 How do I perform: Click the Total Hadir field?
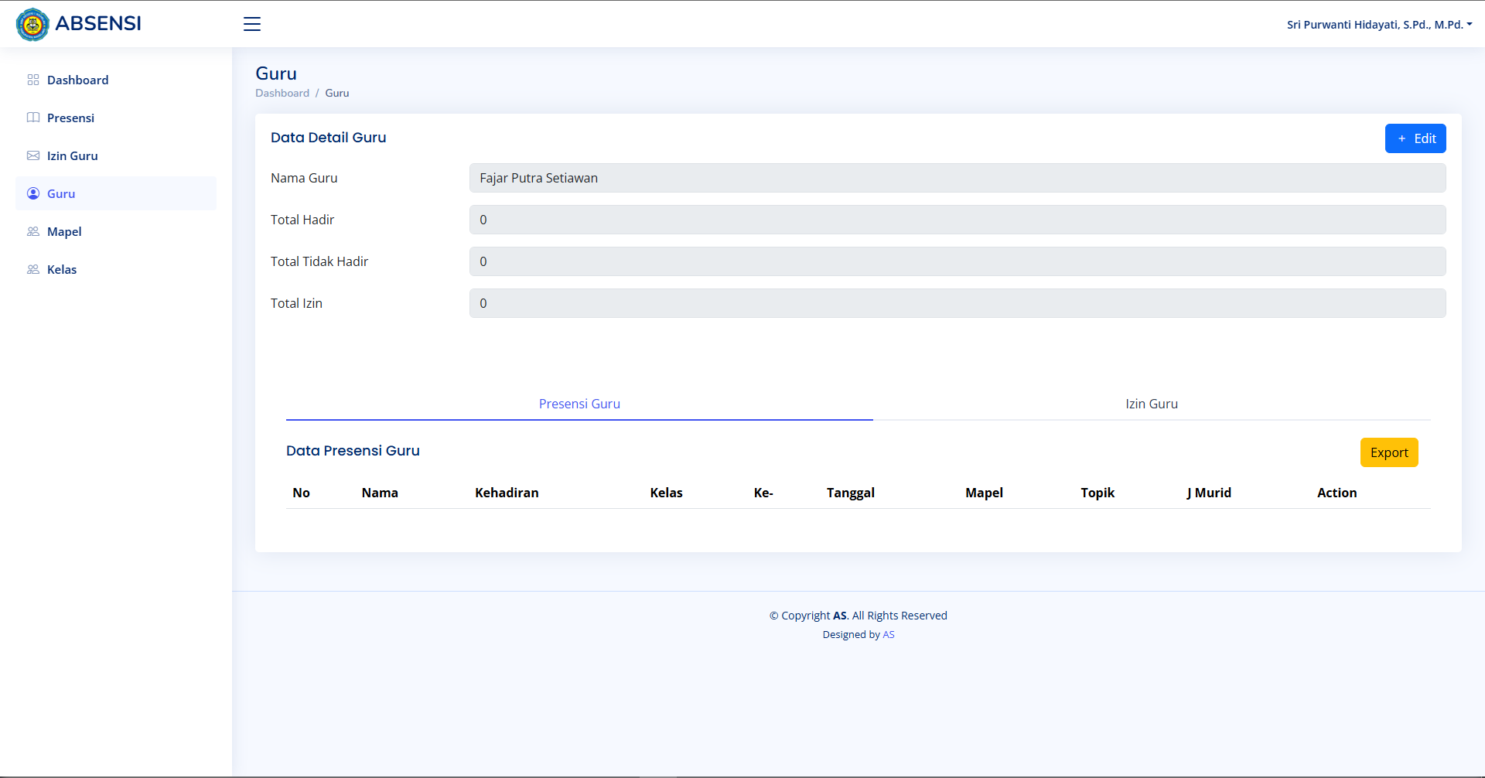tap(957, 220)
